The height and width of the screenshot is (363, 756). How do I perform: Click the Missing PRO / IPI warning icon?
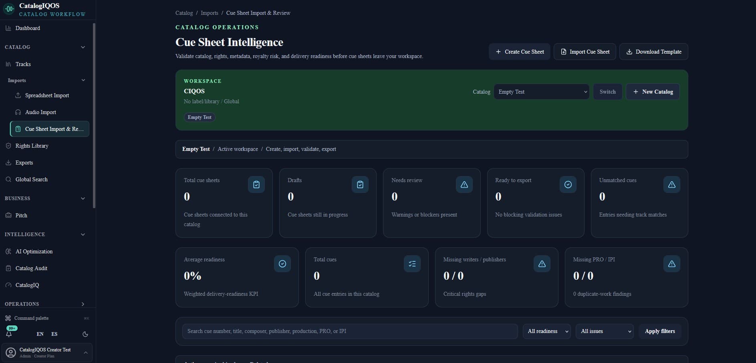point(672,264)
